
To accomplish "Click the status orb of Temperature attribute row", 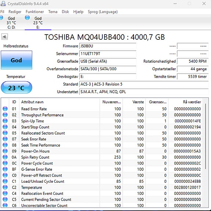I will click(x=5, y=187).
